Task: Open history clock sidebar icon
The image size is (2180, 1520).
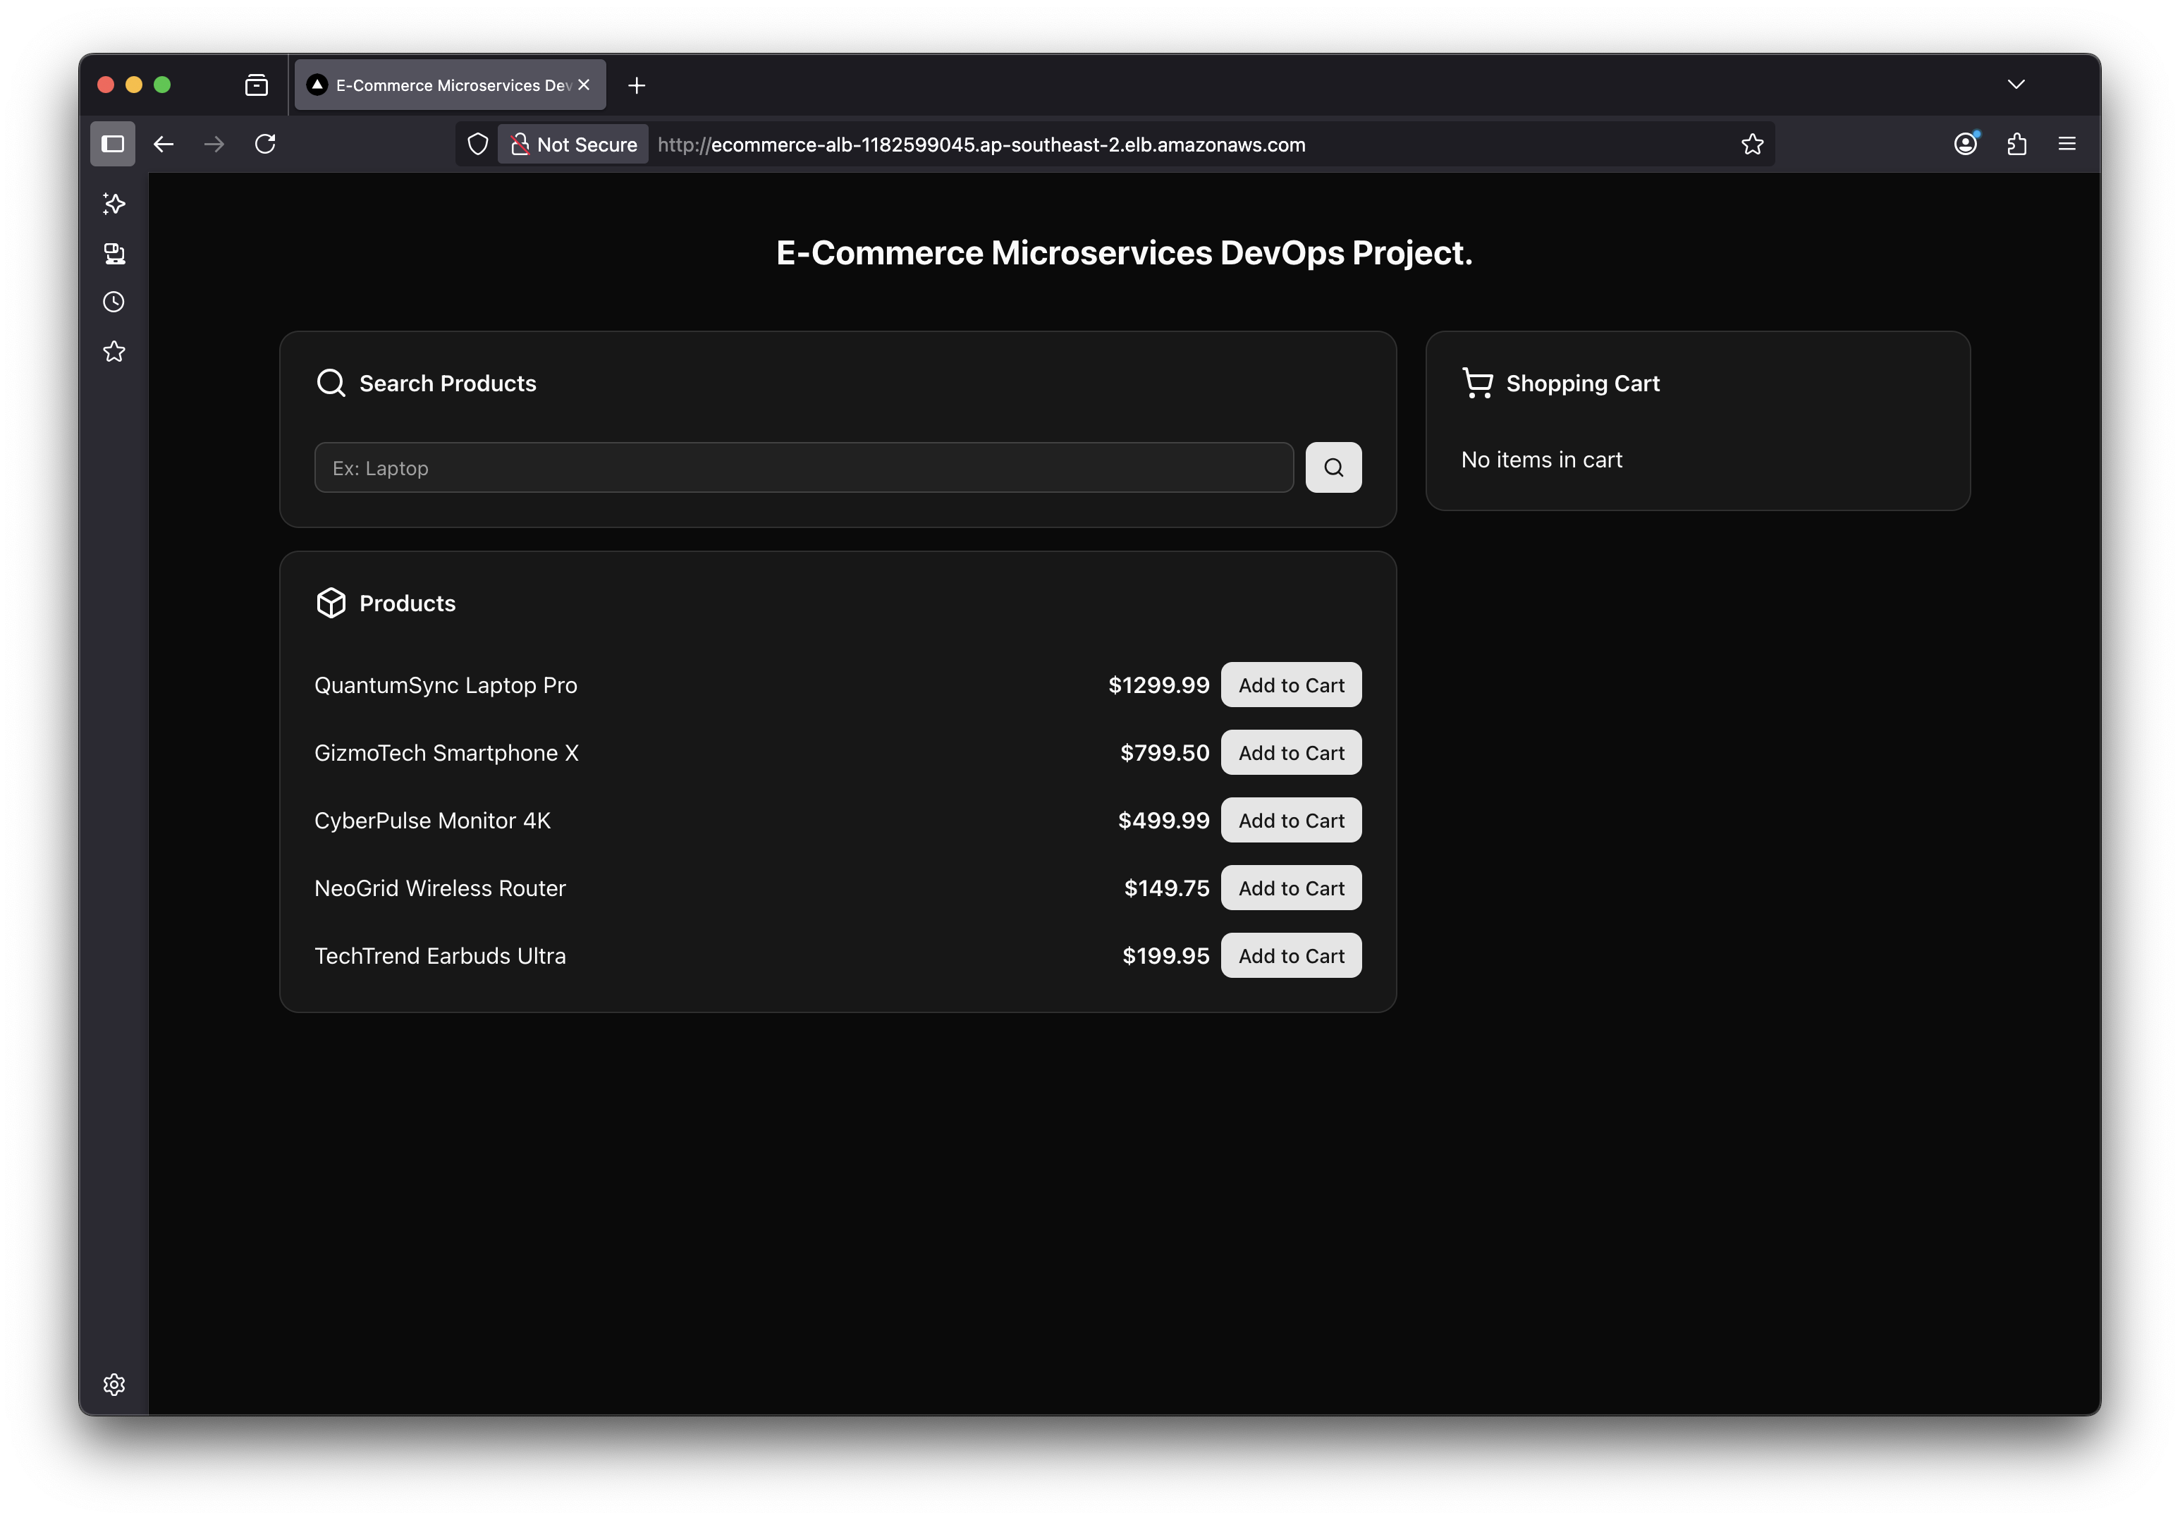Action: coord(114,302)
